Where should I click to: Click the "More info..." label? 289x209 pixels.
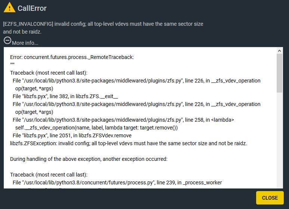pyautogui.click(x=25, y=43)
